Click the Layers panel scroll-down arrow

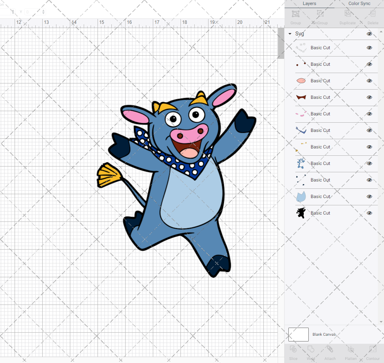tap(381, 322)
